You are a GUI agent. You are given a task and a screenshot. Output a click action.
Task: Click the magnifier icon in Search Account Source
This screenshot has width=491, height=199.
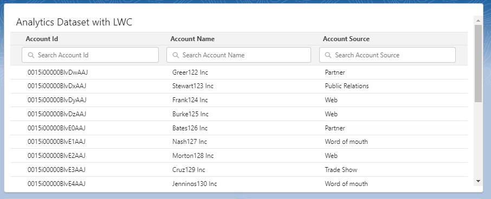(x=328, y=55)
